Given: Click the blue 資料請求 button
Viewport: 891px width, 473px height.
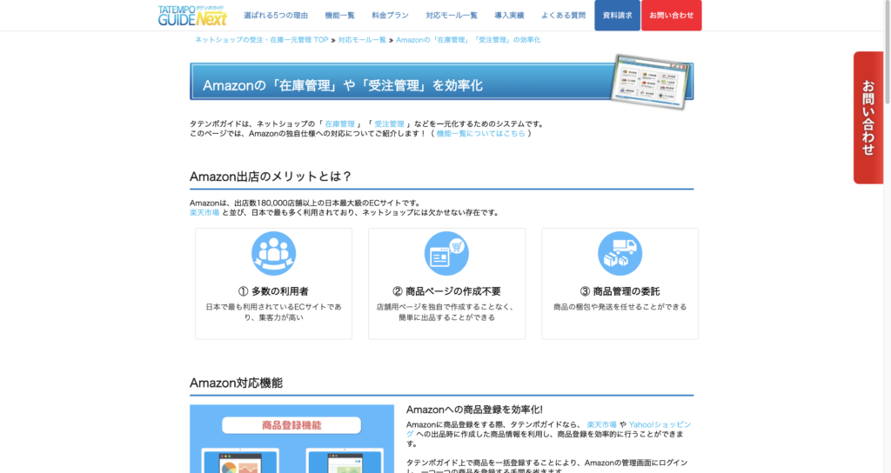Looking at the screenshot, I should pos(617,16).
